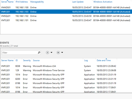This screenshot has height=99, width=132.
Task: Sort events by Severity column header
Action: 27,60
